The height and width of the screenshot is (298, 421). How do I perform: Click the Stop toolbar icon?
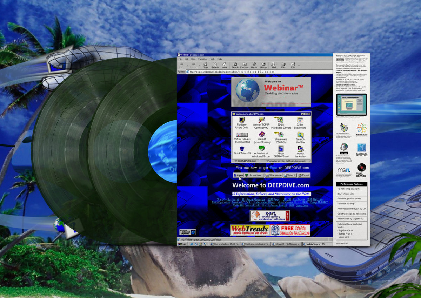click(x=206, y=65)
